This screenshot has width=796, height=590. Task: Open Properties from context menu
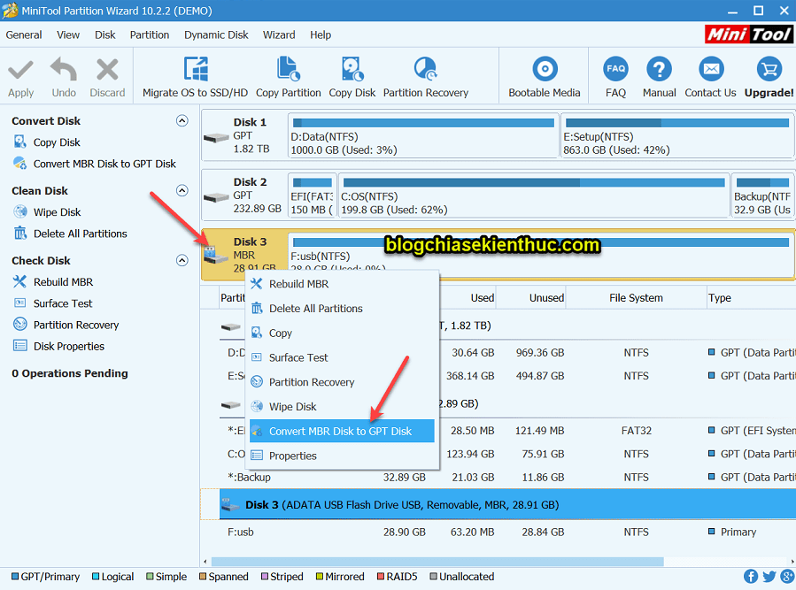pyautogui.click(x=342, y=456)
